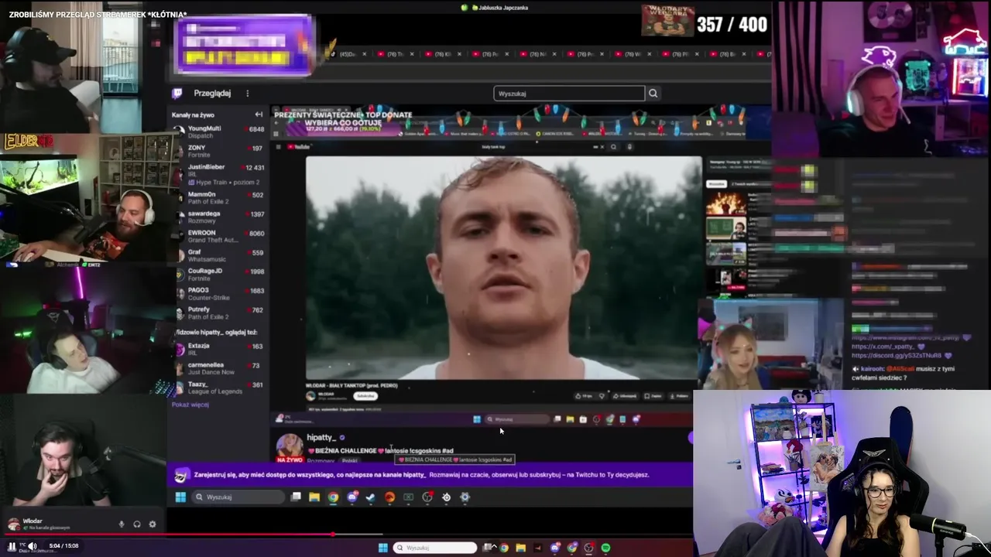The width and height of the screenshot is (991, 557).
Task: Open the Putrefy channel row
Action: point(220,313)
